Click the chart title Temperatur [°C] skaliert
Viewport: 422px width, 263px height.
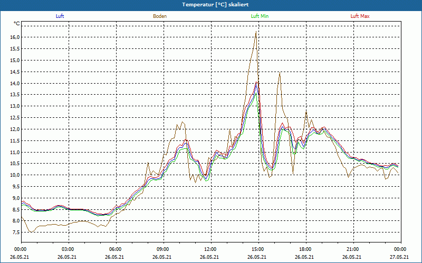[215, 5]
